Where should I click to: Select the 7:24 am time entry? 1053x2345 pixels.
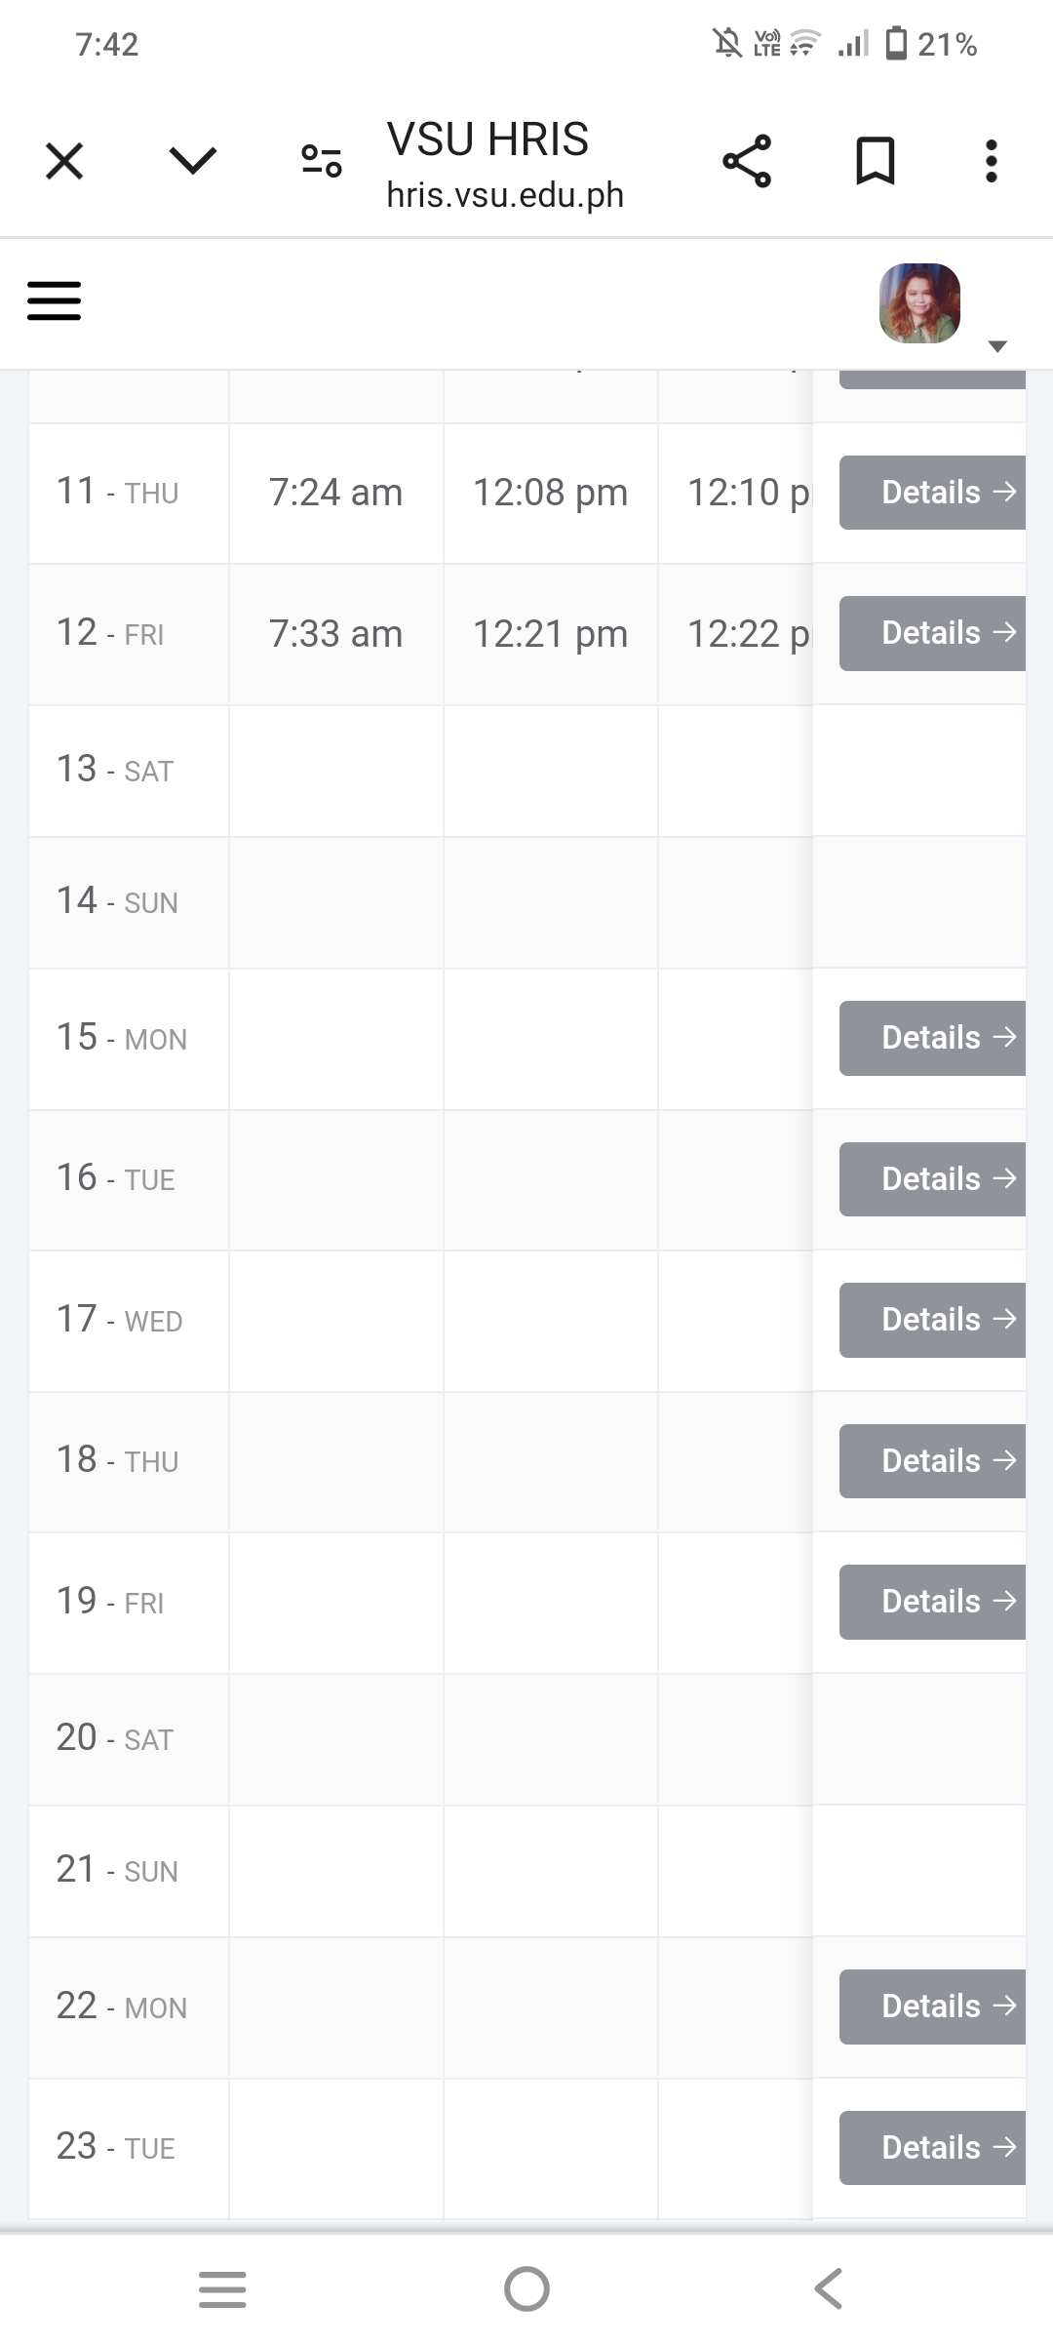[335, 494]
